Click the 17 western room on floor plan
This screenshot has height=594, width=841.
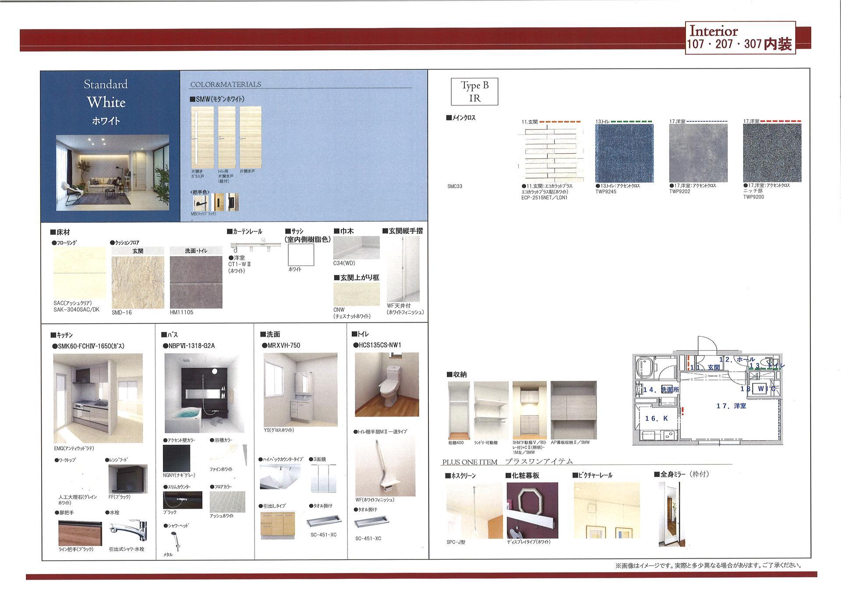click(731, 406)
